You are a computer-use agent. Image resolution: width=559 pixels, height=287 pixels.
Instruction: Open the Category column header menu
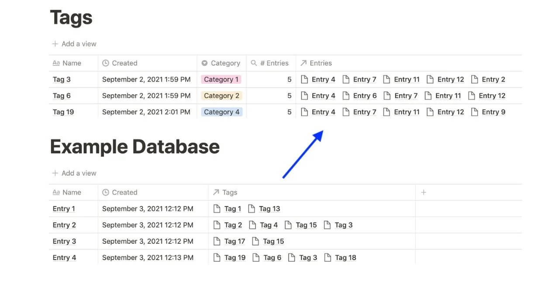pos(226,63)
